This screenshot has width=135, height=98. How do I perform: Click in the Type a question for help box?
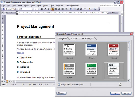(x=109, y=6)
